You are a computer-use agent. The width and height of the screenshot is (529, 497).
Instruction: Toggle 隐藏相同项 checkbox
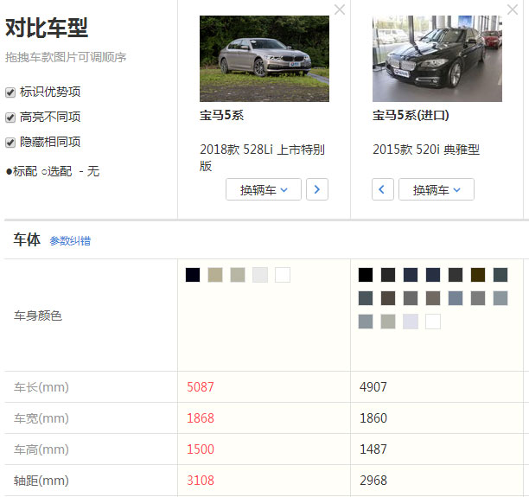pyautogui.click(x=10, y=143)
